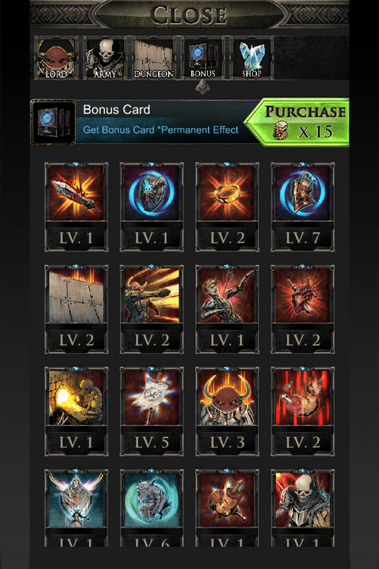Viewport: 379px width, 569px height.
Task: Switch to the Army tab
Action: pyautogui.click(x=104, y=58)
